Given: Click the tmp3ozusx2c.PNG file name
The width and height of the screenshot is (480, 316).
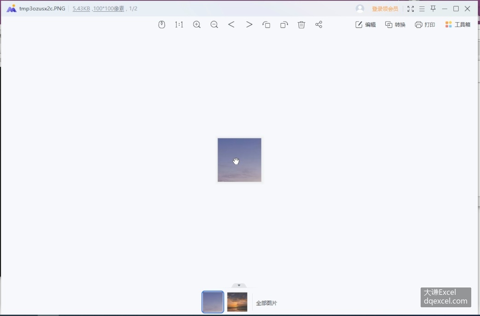Looking at the screenshot, I should click(42, 9).
